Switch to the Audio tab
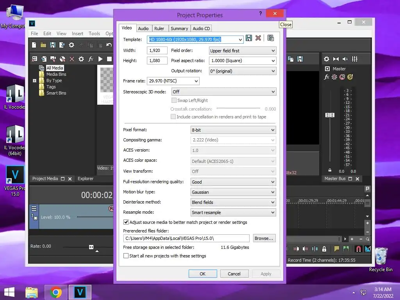Viewport: 400px width, 300px height. [143, 29]
